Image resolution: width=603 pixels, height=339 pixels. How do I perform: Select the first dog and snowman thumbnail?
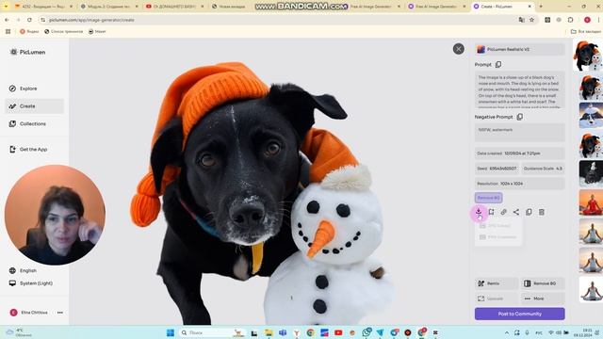[588, 56]
